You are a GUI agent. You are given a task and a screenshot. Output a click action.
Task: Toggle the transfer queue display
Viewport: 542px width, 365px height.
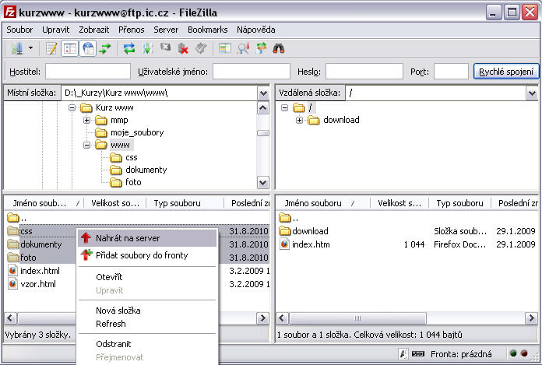[x=105, y=48]
